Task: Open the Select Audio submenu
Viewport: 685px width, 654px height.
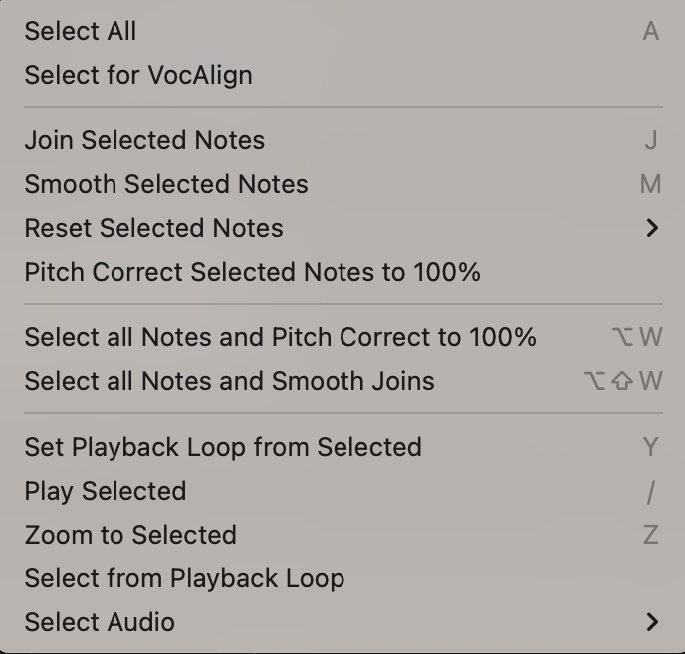Action: (x=100, y=622)
